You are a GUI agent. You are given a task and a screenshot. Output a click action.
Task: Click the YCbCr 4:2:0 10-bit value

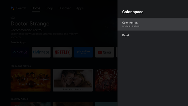(x=131, y=26)
